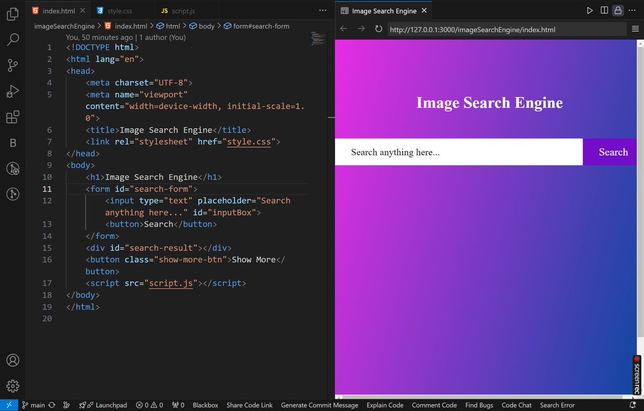Open the Manage settings gear
Screen dimensions: 644x411
click(12, 386)
